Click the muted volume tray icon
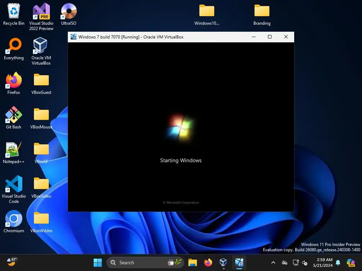The image size is (362, 271). 305,263
